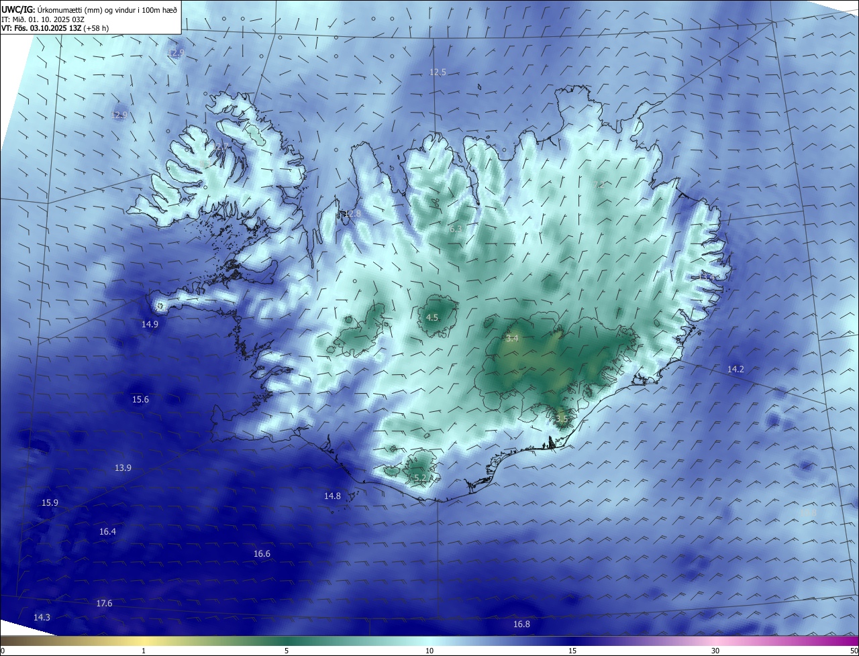The image size is (859, 656).
Task: Click the 14.8 value off the south coast
Action: (x=332, y=496)
